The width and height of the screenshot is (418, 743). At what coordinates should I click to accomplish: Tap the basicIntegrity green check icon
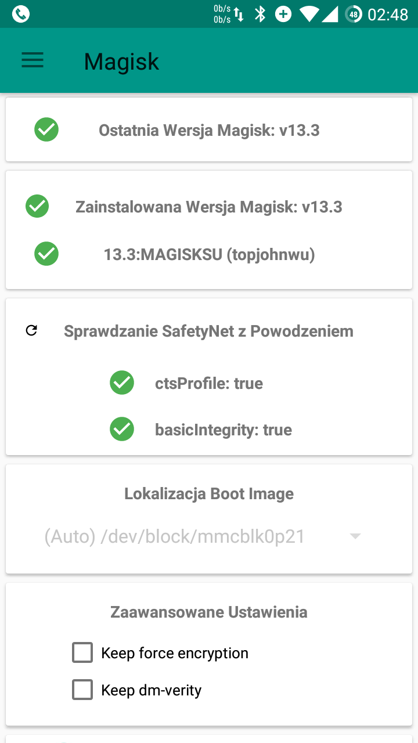pyautogui.click(x=122, y=430)
